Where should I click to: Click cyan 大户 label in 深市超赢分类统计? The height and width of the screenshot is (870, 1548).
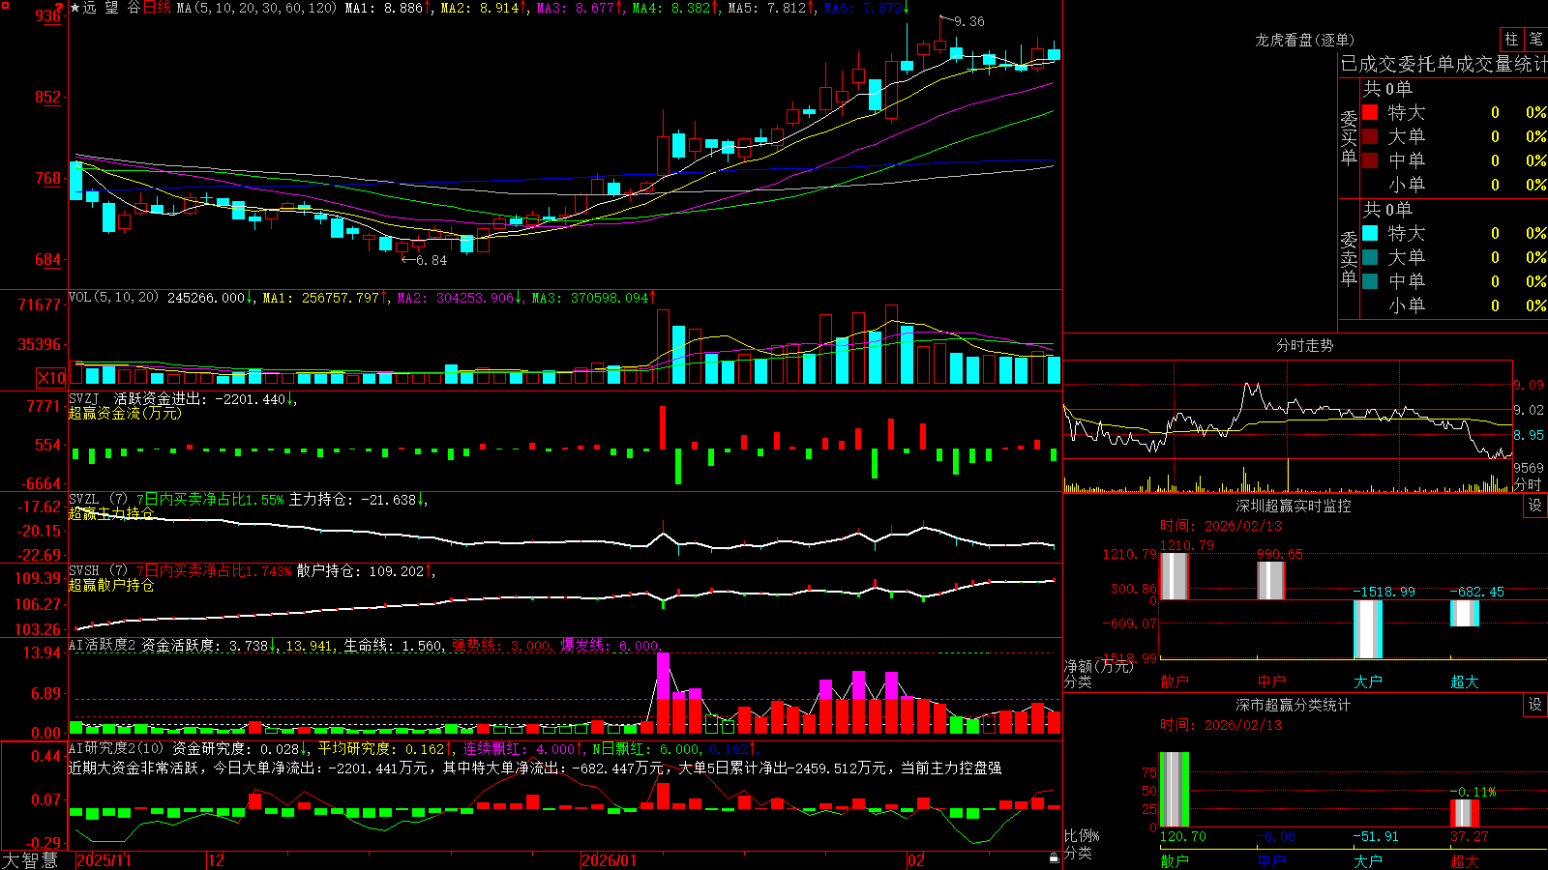tap(1368, 860)
